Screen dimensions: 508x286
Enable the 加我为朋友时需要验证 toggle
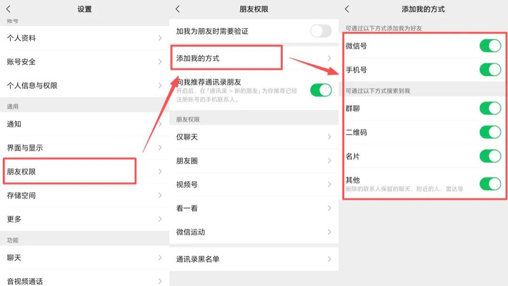(321, 31)
